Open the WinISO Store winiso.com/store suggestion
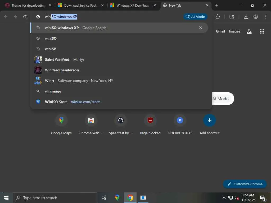271x203 pixels. [x=119, y=102]
